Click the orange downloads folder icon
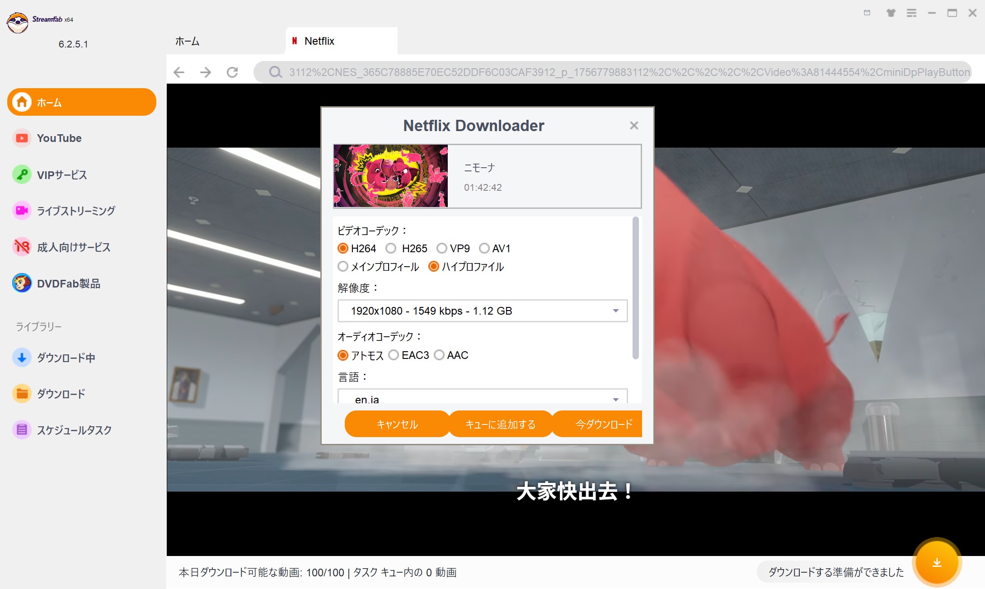The width and height of the screenshot is (985, 589). [x=22, y=394]
